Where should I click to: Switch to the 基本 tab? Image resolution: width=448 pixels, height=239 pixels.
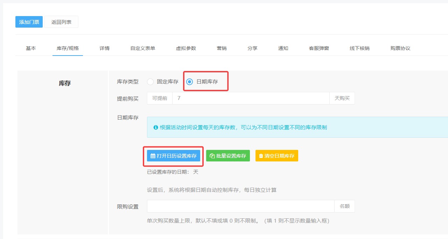point(31,48)
